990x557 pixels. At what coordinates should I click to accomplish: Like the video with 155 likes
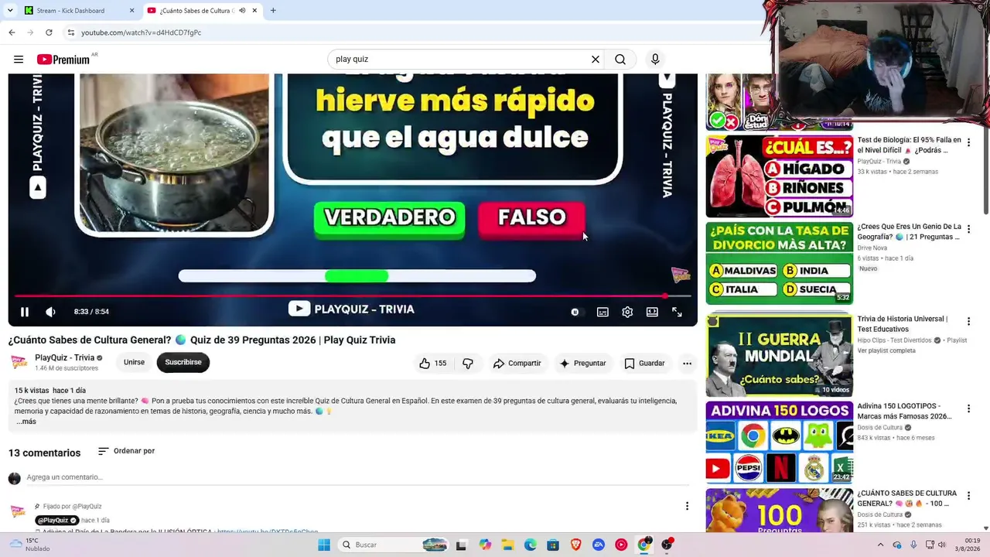pos(432,363)
